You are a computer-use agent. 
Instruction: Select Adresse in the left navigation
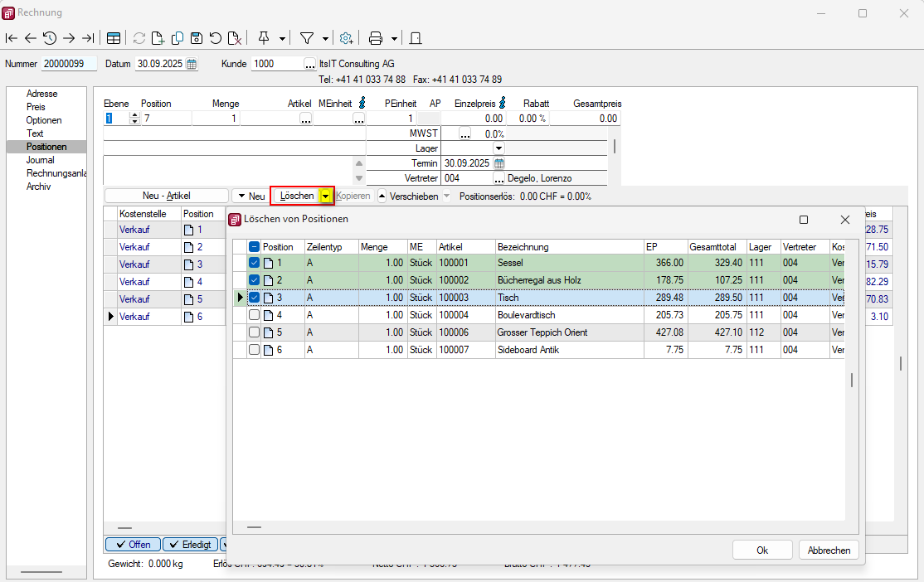coord(41,94)
